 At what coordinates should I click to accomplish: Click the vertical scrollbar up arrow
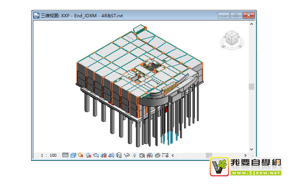point(252,24)
